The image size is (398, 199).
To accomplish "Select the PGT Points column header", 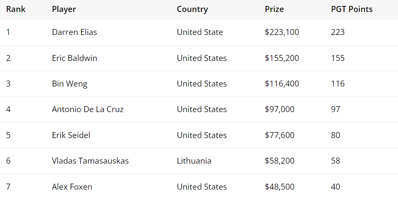I will [352, 9].
